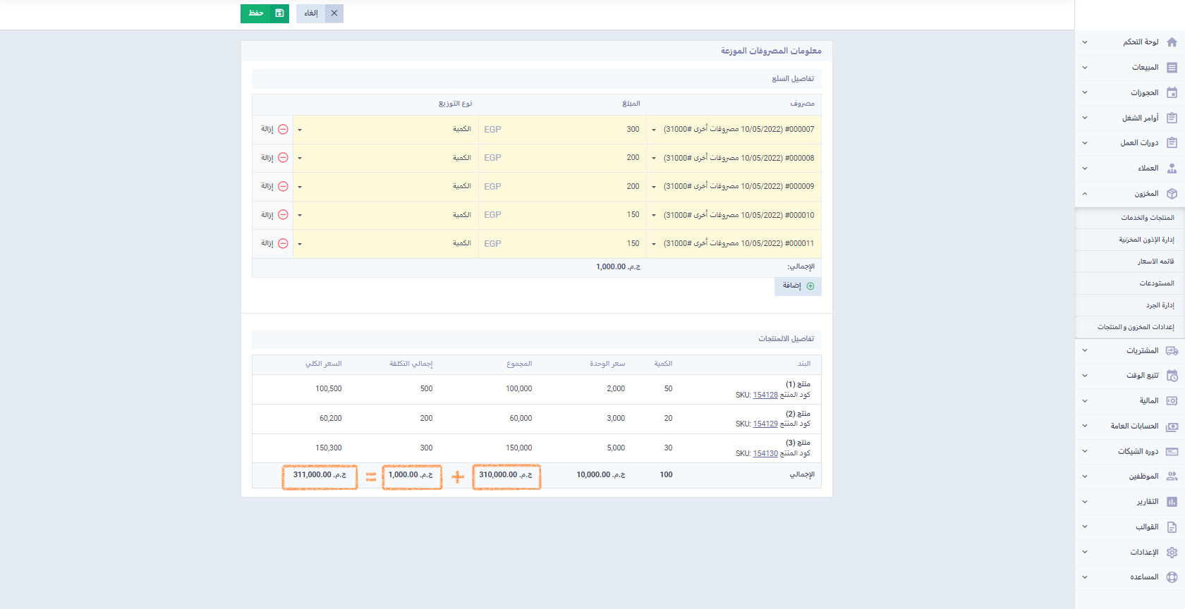Open Products and Services (المنتجات والخدمات) submenu item
The width and height of the screenshot is (1185, 609).
[1147, 218]
